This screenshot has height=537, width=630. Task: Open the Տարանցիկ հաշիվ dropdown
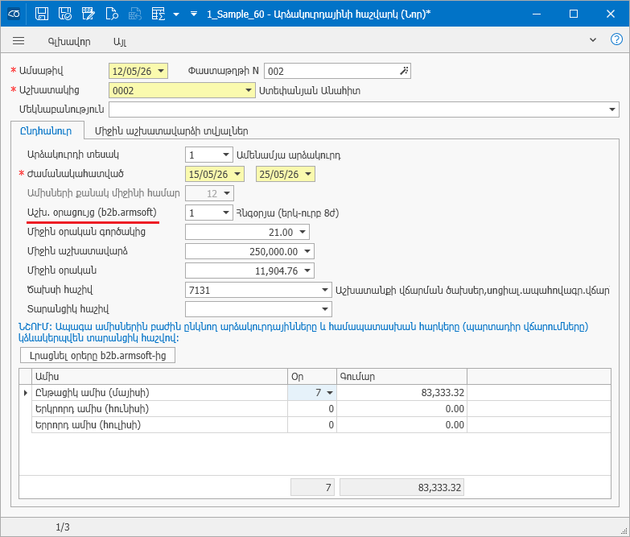click(325, 309)
